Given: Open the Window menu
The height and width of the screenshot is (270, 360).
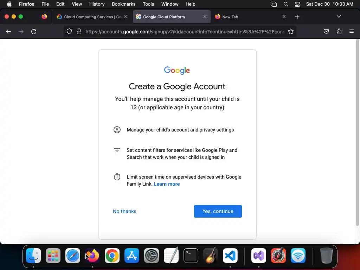Looking at the screenshot, I should 170,4.
